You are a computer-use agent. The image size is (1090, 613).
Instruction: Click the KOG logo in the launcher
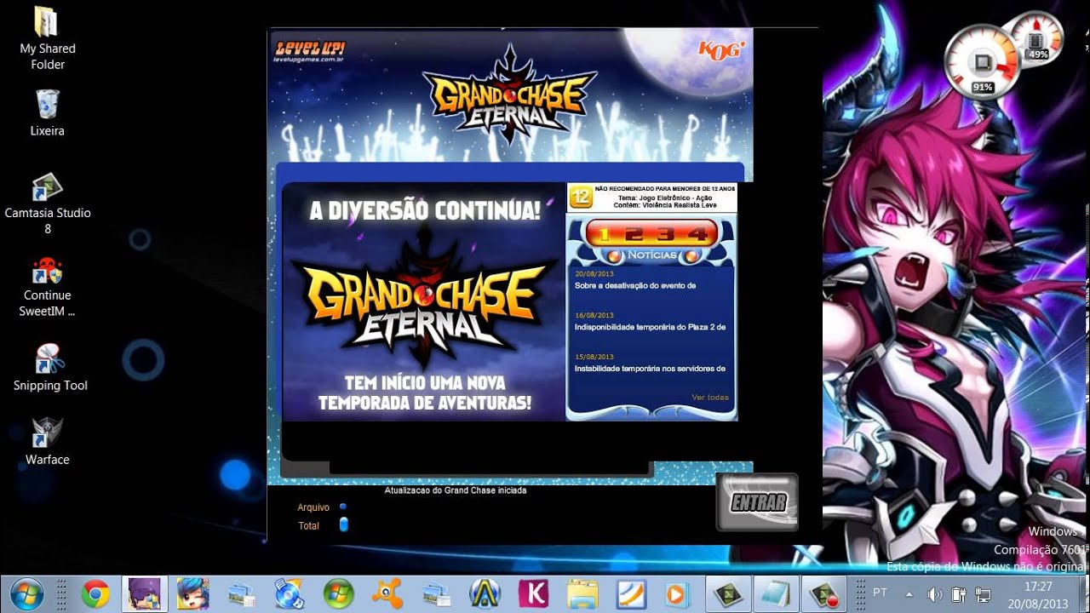720,49
